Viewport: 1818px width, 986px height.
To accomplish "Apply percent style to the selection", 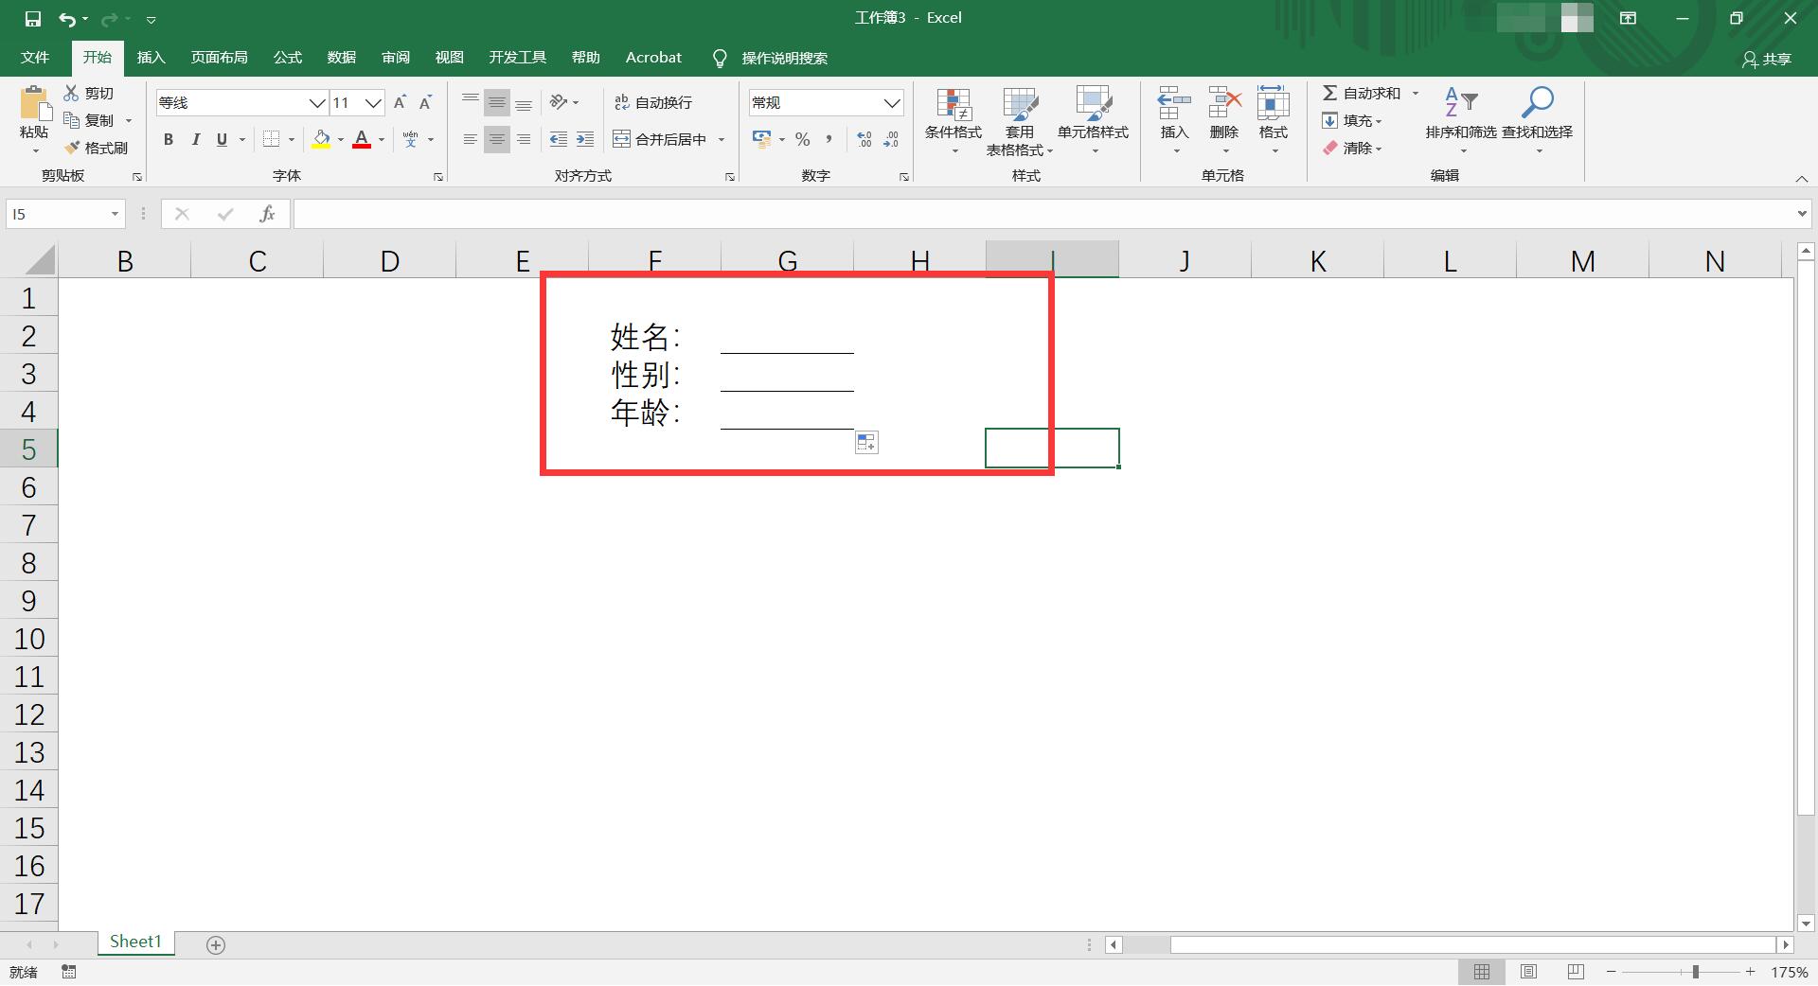I will (x=802, y=139).
